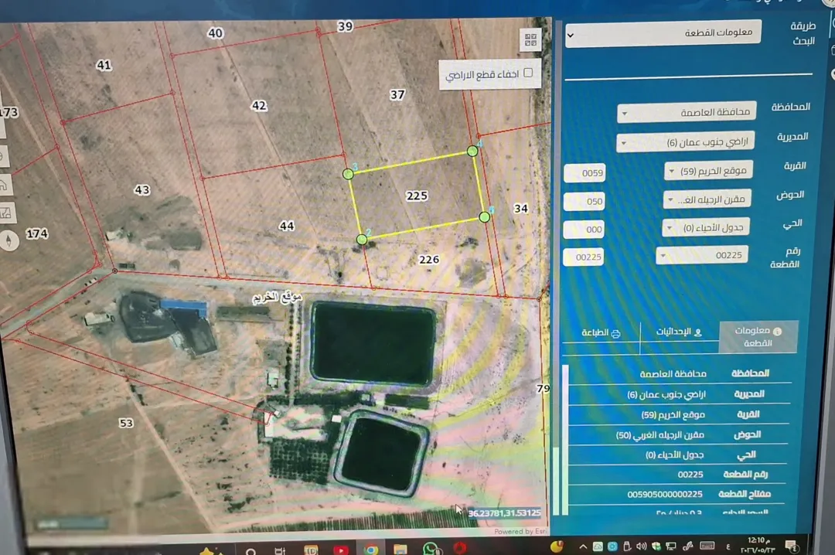Open Google Chrome from the taskbar
835x555 pixels.
(x=370, y=549)
